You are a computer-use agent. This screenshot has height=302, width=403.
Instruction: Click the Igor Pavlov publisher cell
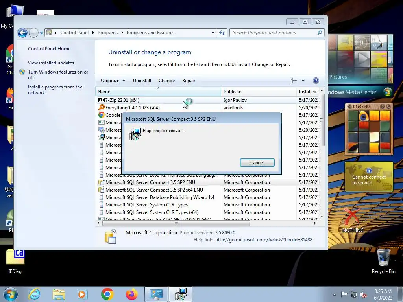tap(235, 100)
